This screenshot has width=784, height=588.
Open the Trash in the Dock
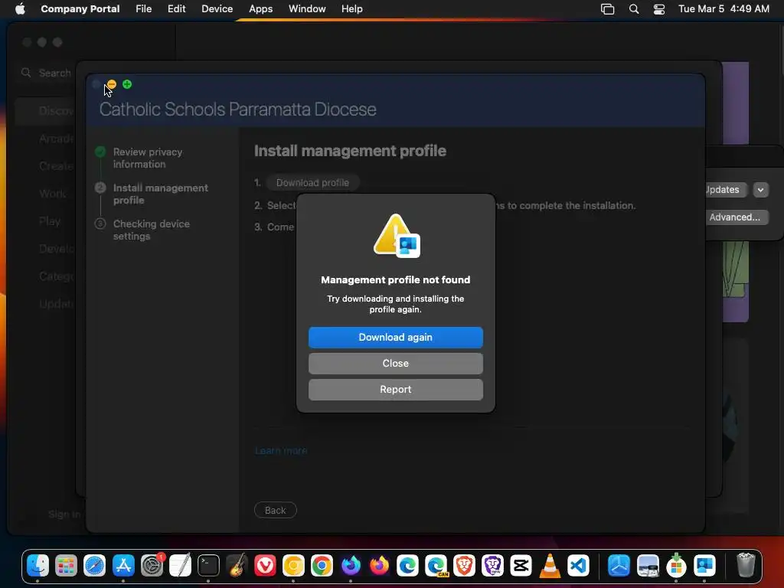click(x=746, y=566)
